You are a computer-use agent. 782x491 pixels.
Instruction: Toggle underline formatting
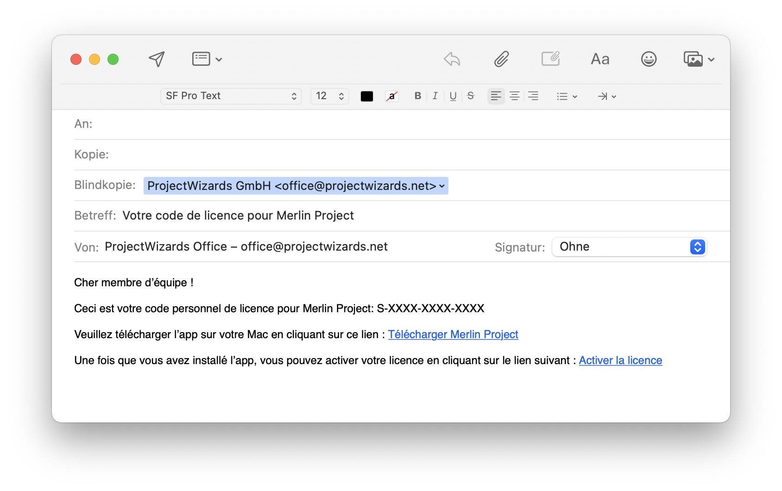coord(453,96)
